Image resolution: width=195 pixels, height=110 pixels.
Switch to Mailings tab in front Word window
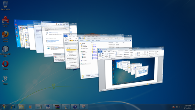click(126, 51)
